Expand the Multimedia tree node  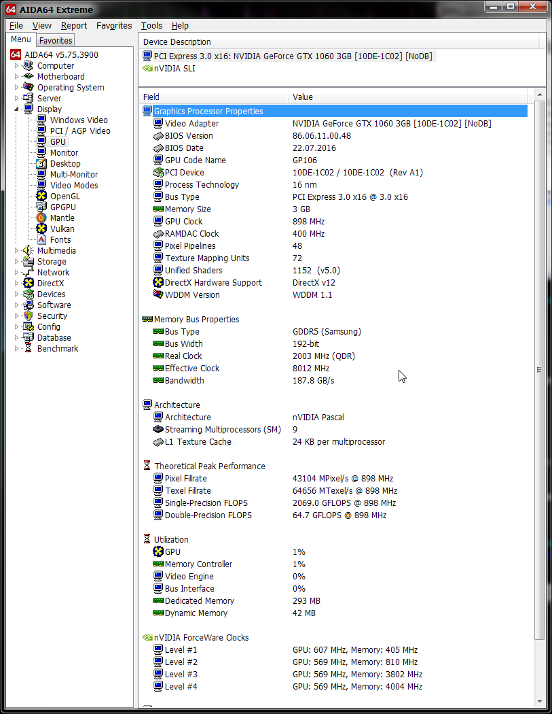(x=17, y=250)
